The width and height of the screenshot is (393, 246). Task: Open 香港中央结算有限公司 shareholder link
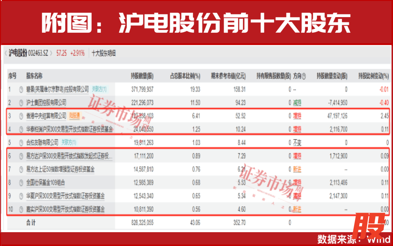[46, 116]
